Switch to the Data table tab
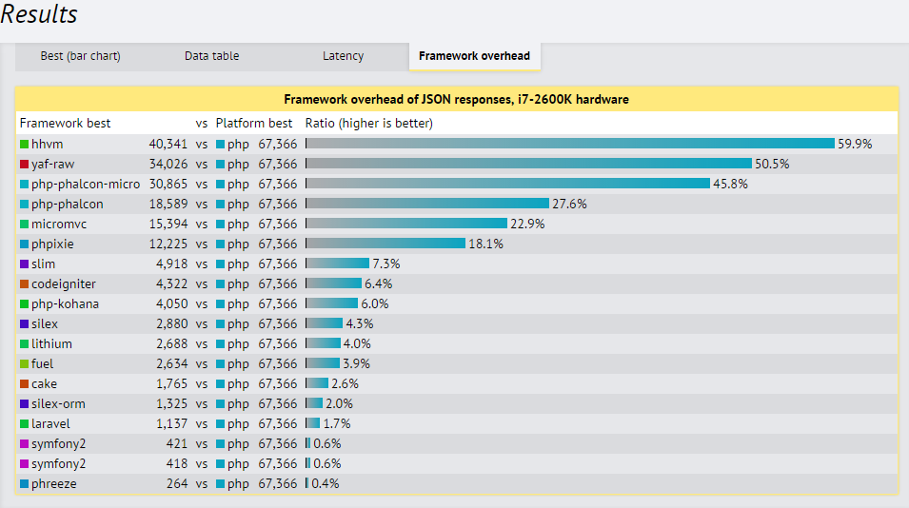909x508 pixels. click(x=211, y=56)
